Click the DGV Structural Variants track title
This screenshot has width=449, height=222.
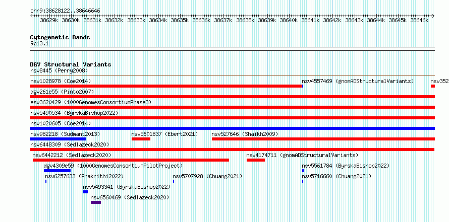coord(71,64)
